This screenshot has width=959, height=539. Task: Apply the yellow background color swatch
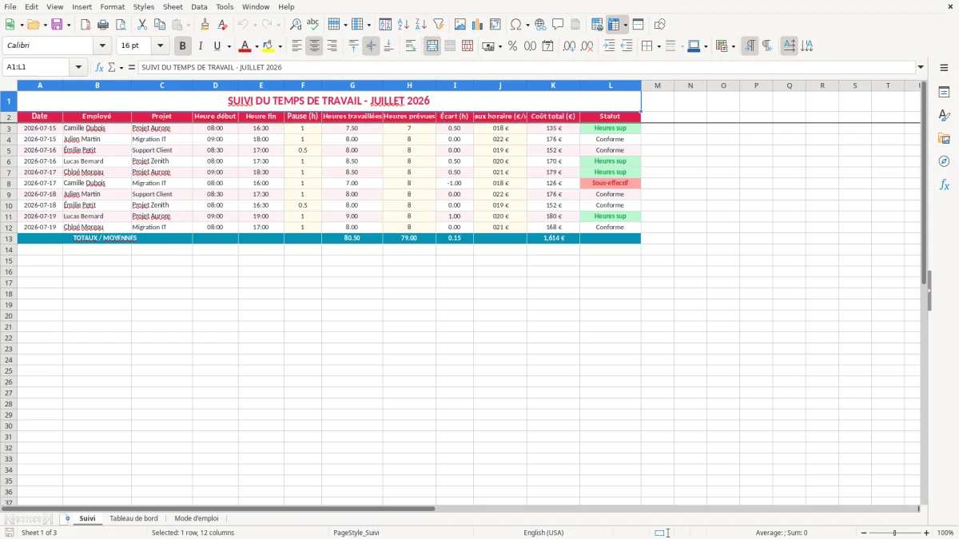click(269, 46)
